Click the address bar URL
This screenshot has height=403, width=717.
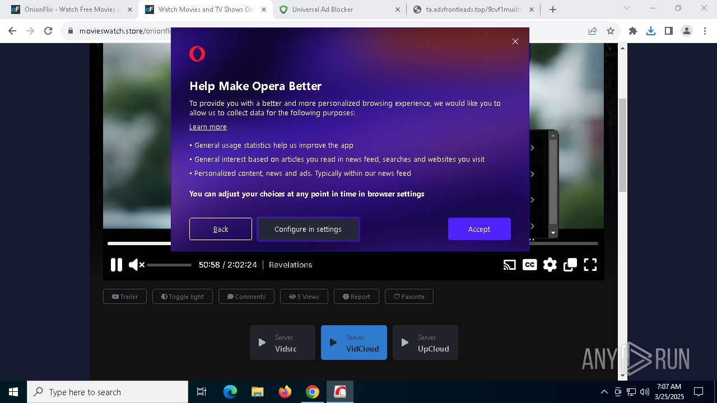pos(124,31)
